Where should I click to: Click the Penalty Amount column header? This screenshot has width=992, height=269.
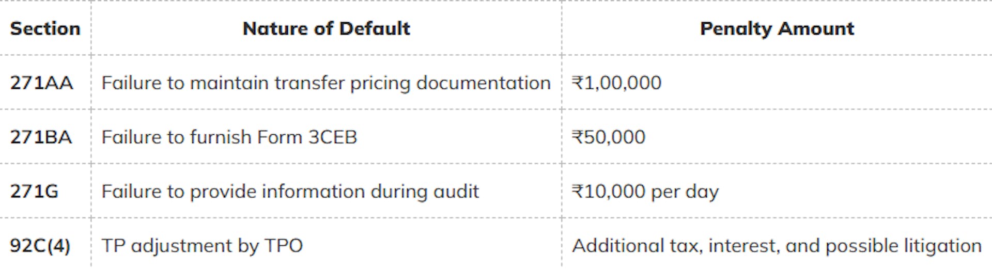(777, 28)
